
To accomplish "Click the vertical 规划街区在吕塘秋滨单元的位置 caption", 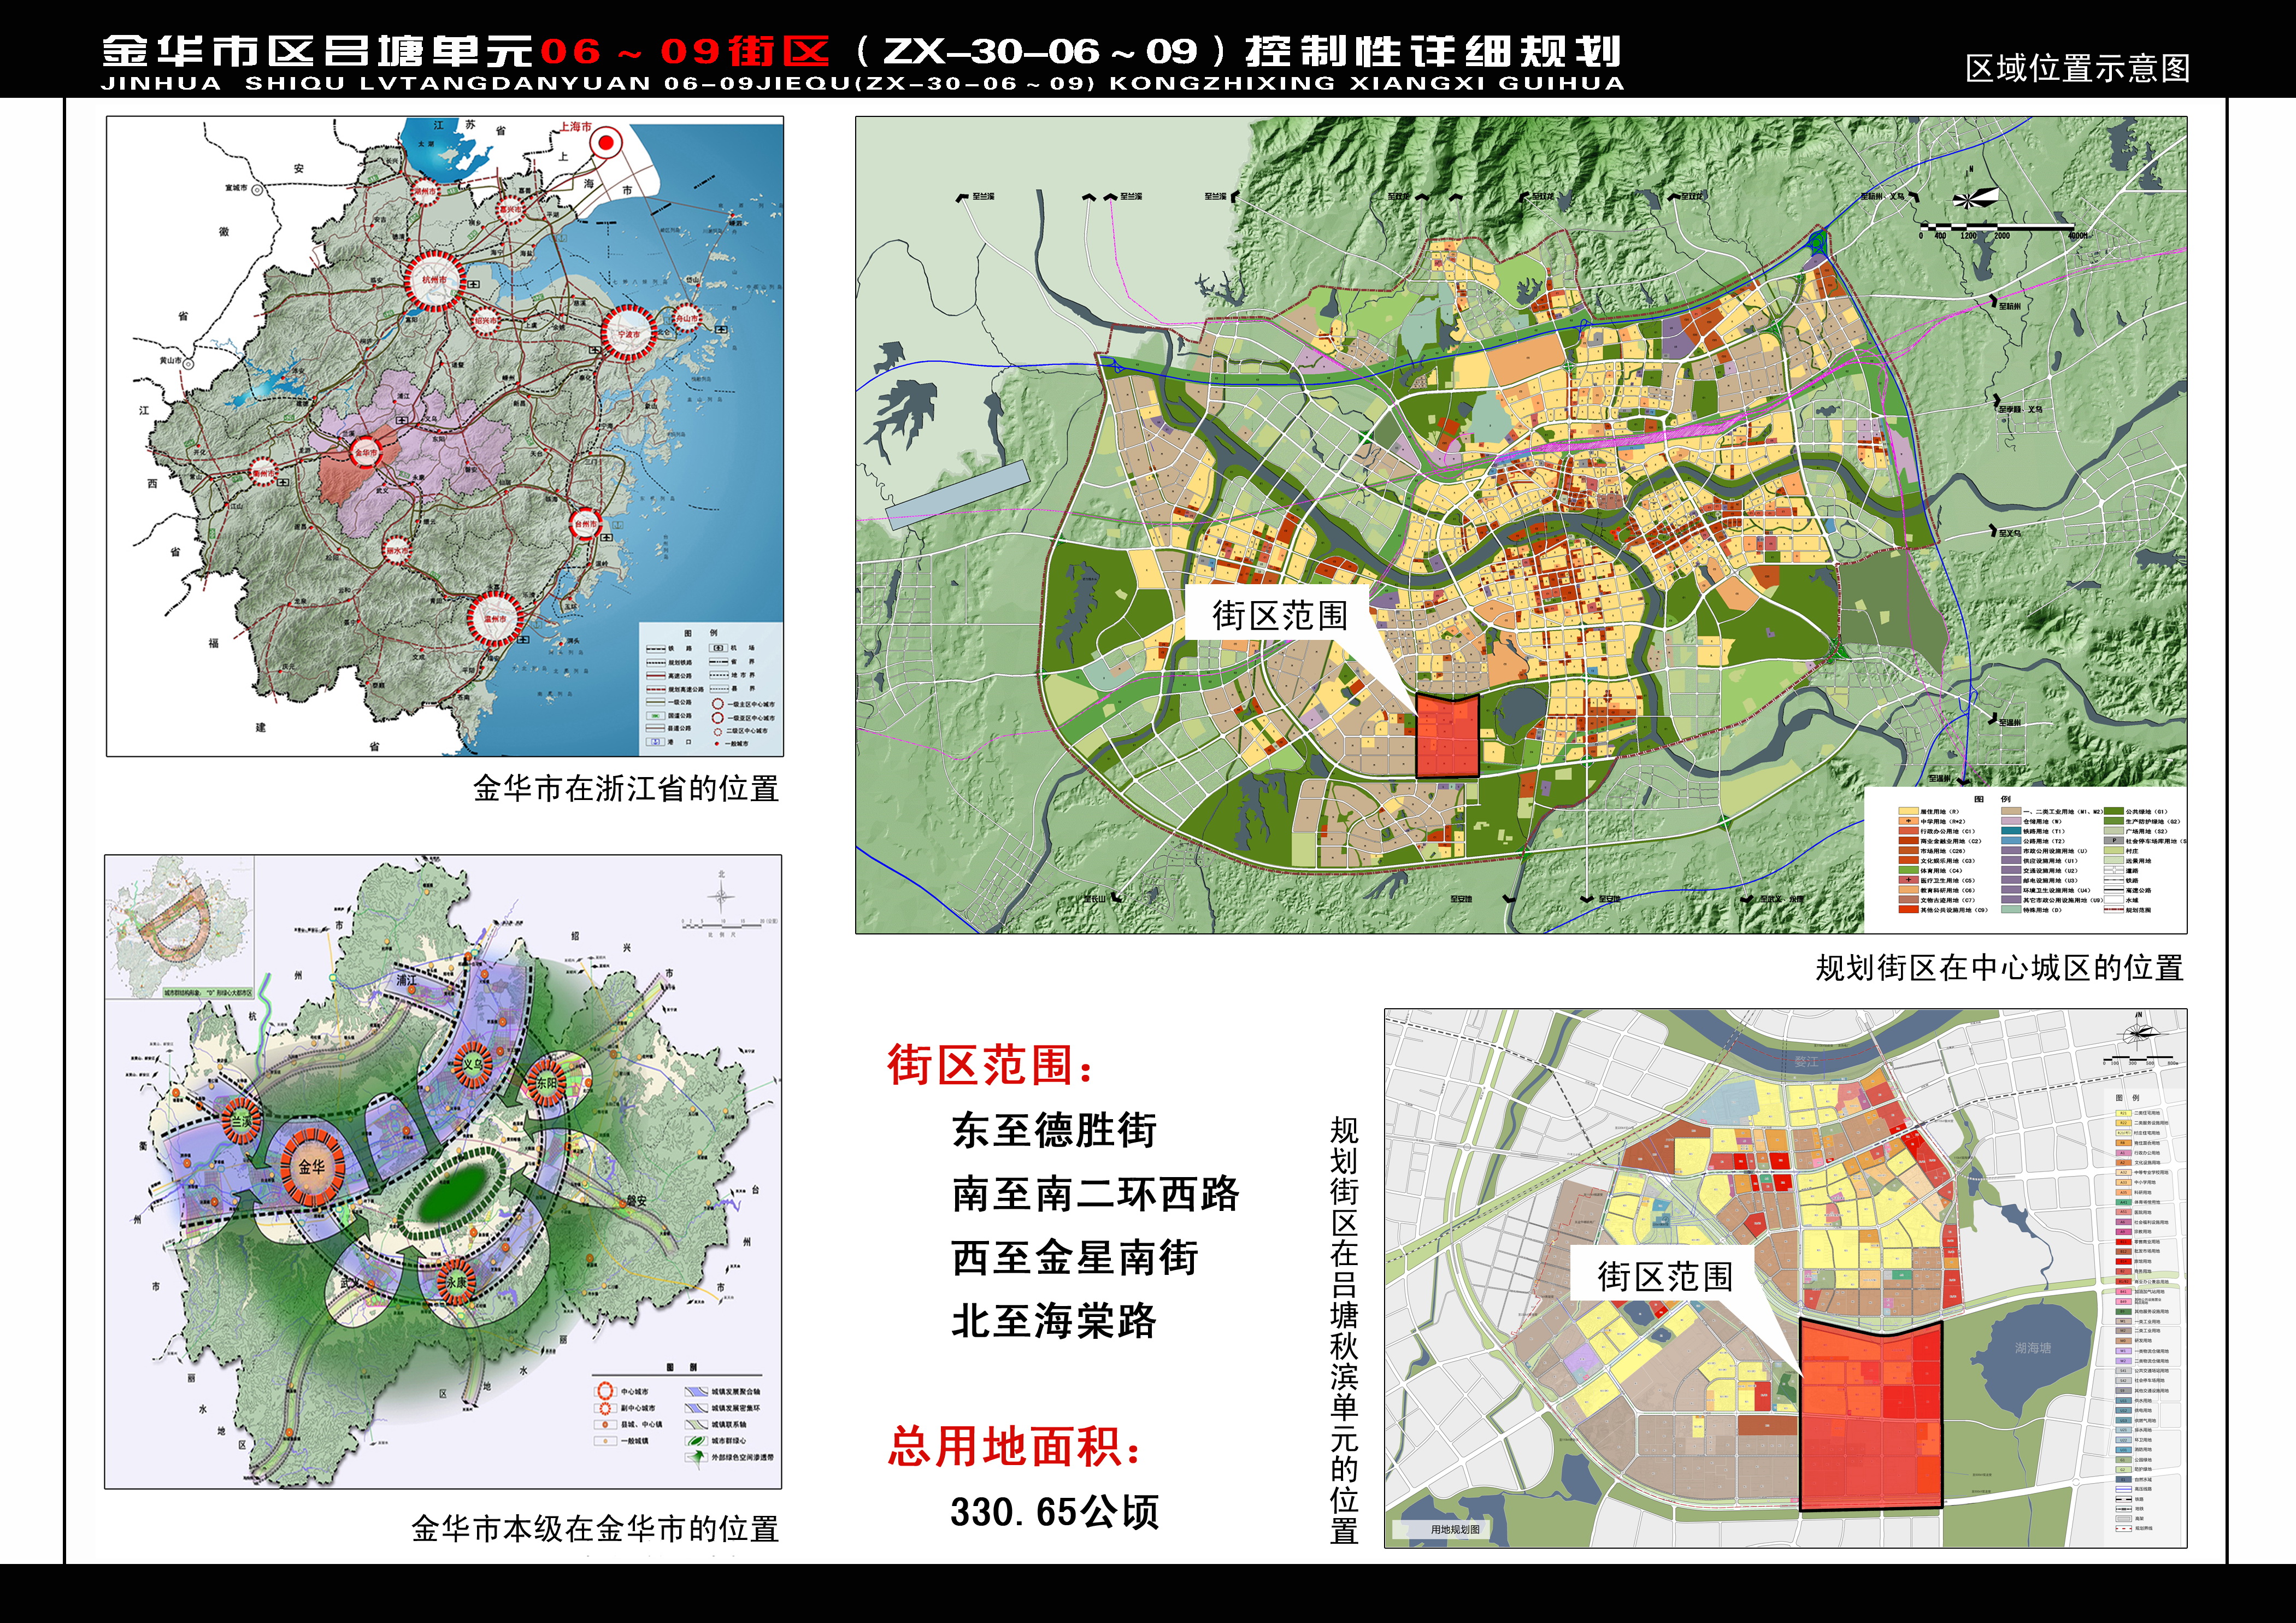I will tap(1344, 1331).
